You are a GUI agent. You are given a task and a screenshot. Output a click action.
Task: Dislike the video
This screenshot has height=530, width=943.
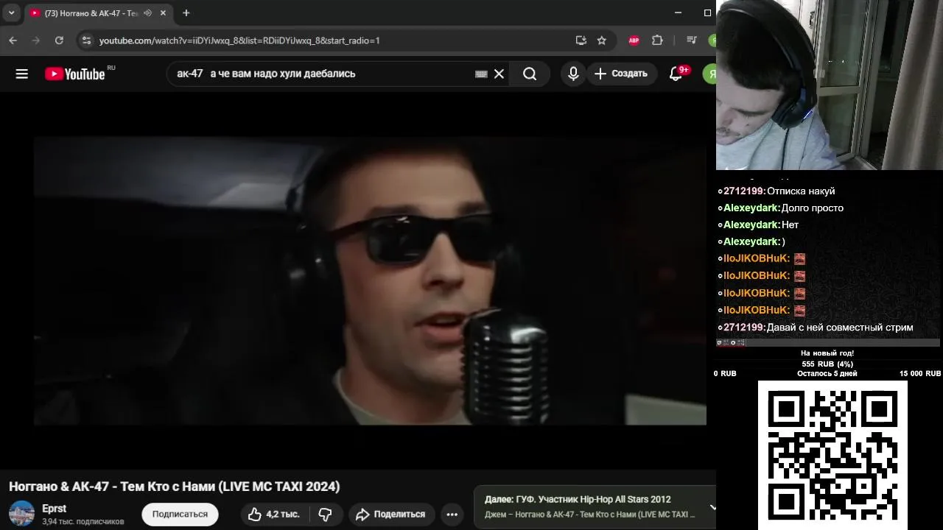(325, 514)
